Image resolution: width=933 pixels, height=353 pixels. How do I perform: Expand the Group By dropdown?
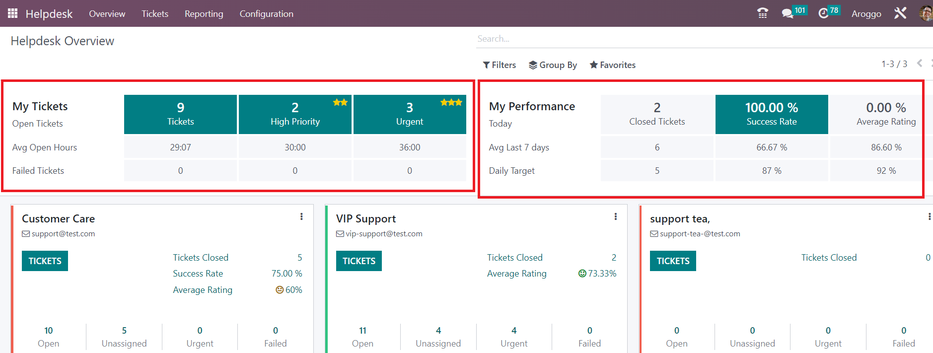coord(553,65)
